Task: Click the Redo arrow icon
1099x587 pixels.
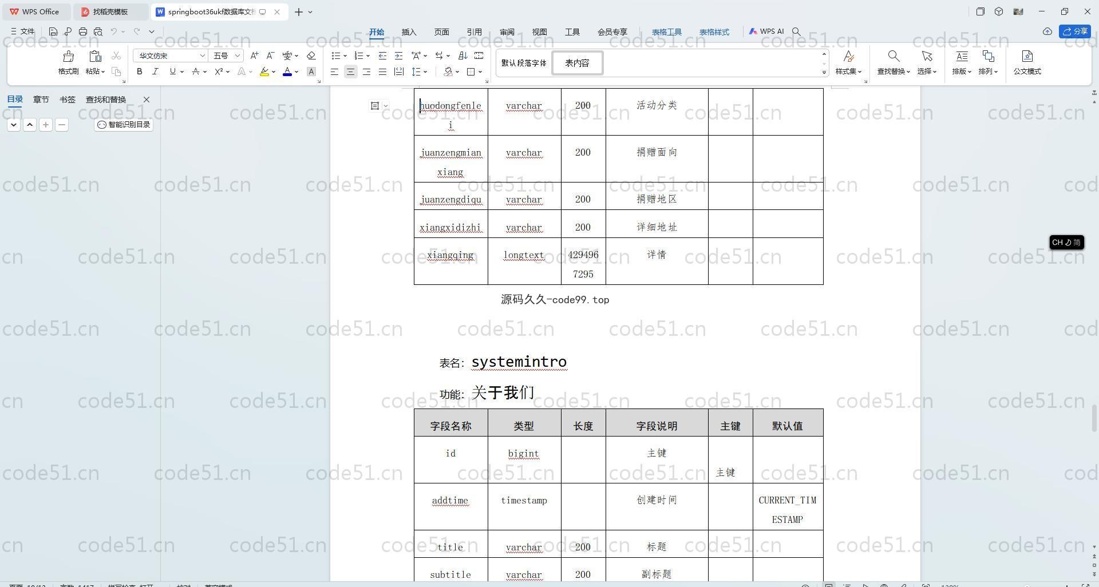Action: point(137,31)
